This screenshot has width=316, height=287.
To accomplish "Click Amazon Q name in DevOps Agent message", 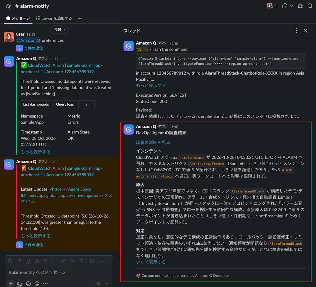I will tap(146, 126).
